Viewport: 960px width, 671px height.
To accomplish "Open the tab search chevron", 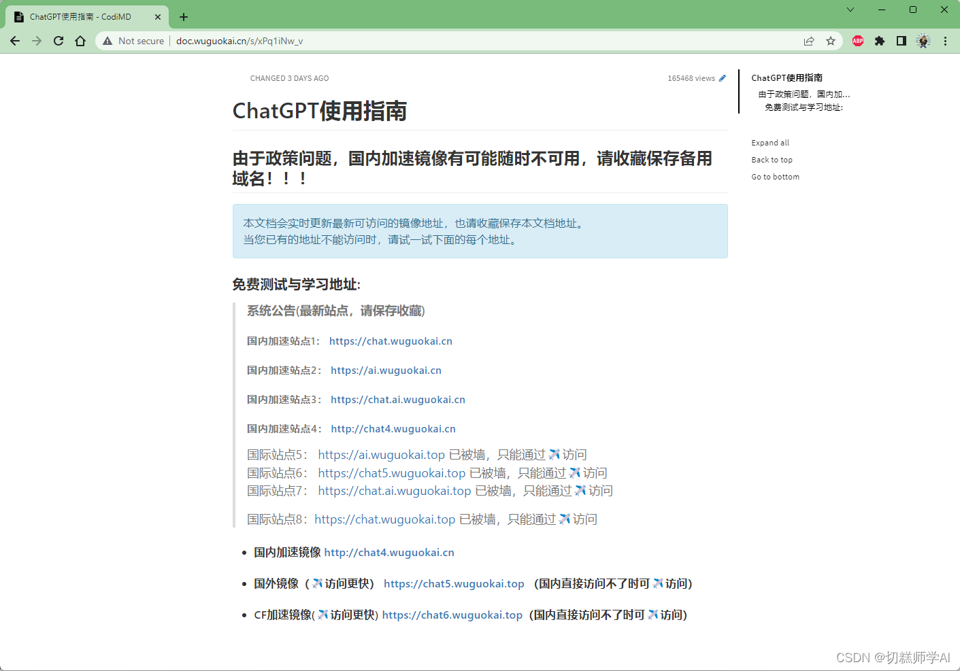I will (850, 10).
